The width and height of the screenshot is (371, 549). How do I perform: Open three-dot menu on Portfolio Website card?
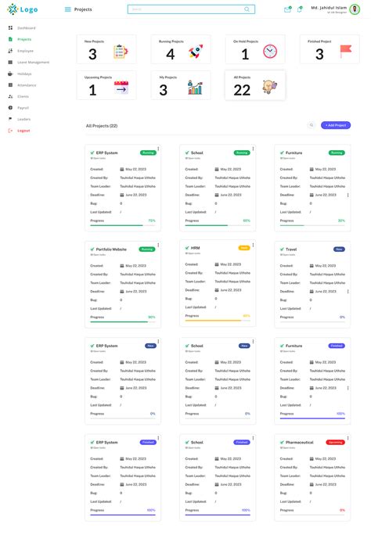[158, 245]
